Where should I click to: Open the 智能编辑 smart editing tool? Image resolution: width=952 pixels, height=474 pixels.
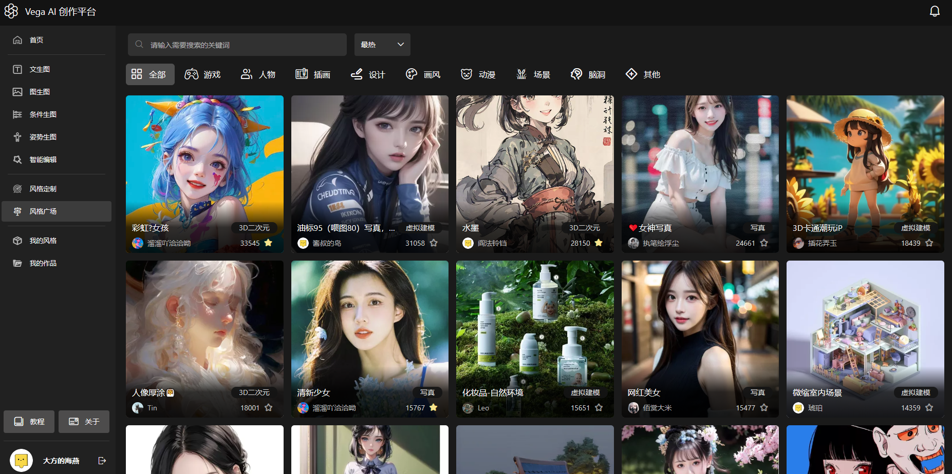pos(43,160)
